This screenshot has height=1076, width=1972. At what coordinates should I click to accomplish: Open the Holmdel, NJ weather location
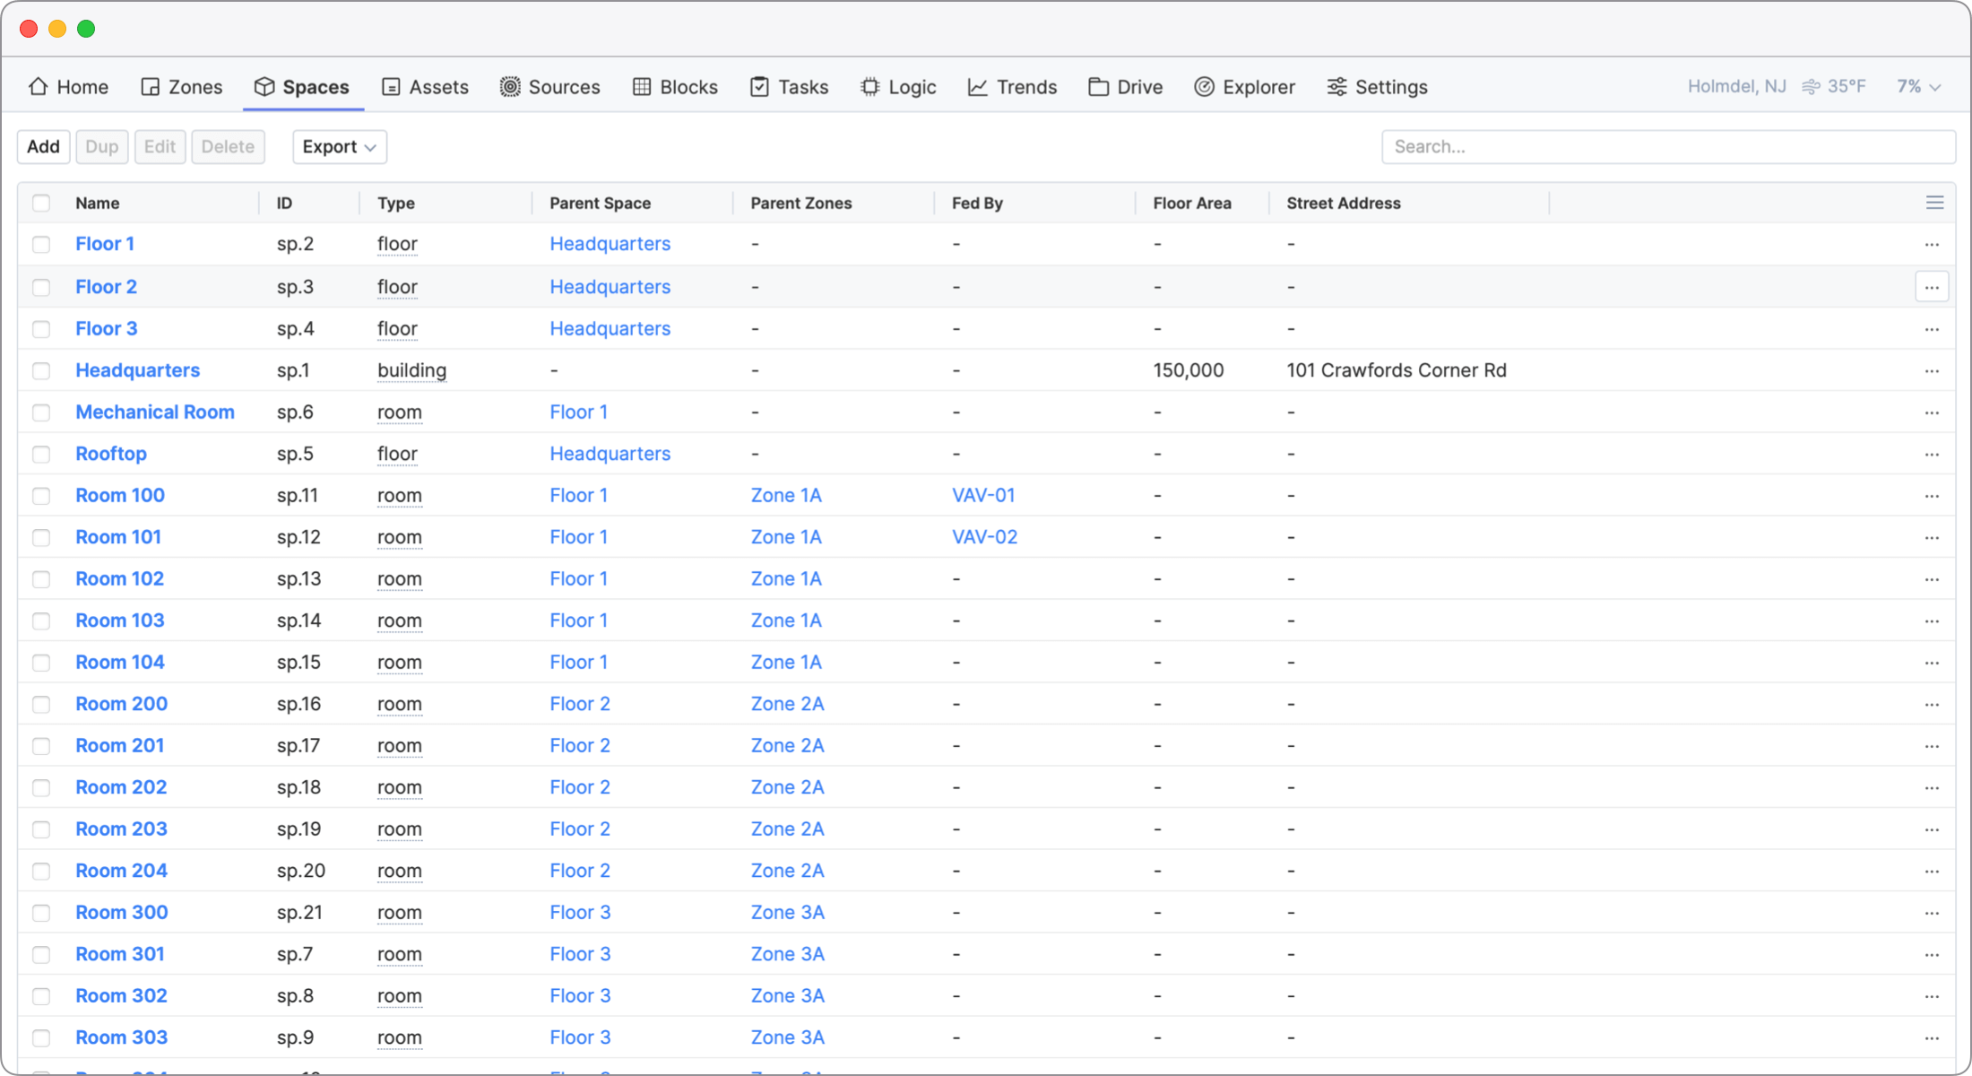1736,87
